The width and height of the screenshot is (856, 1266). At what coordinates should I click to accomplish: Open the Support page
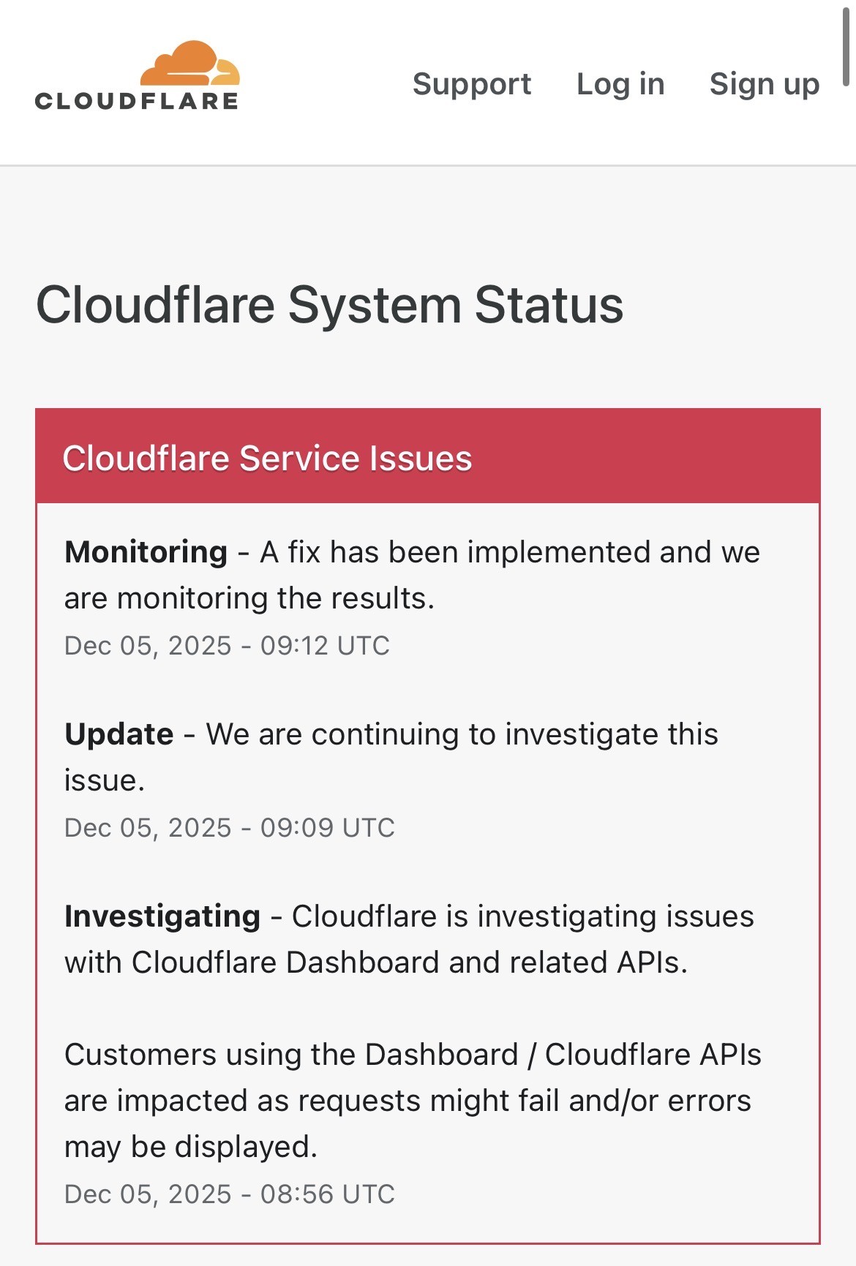[x=472, y=84]
